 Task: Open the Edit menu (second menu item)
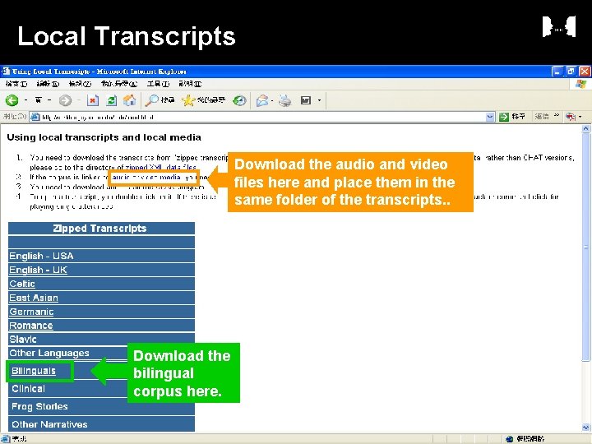click(48, 84)
